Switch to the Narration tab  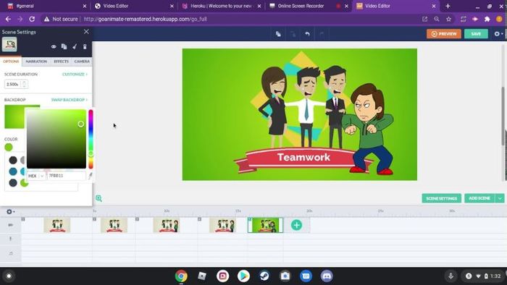[x=36, y=61]
